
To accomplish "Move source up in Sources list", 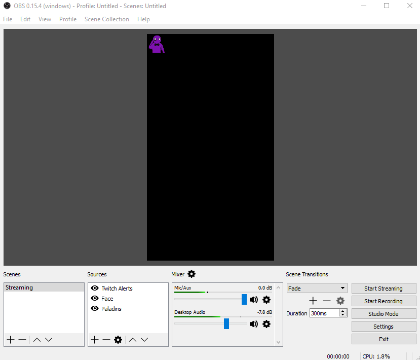I will [x=133, y=340].
